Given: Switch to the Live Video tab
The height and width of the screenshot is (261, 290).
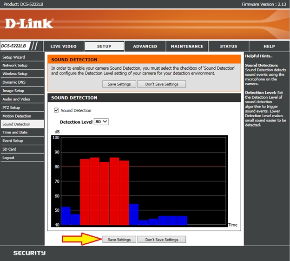Looking at the screenshot, I should pos(63,46).
